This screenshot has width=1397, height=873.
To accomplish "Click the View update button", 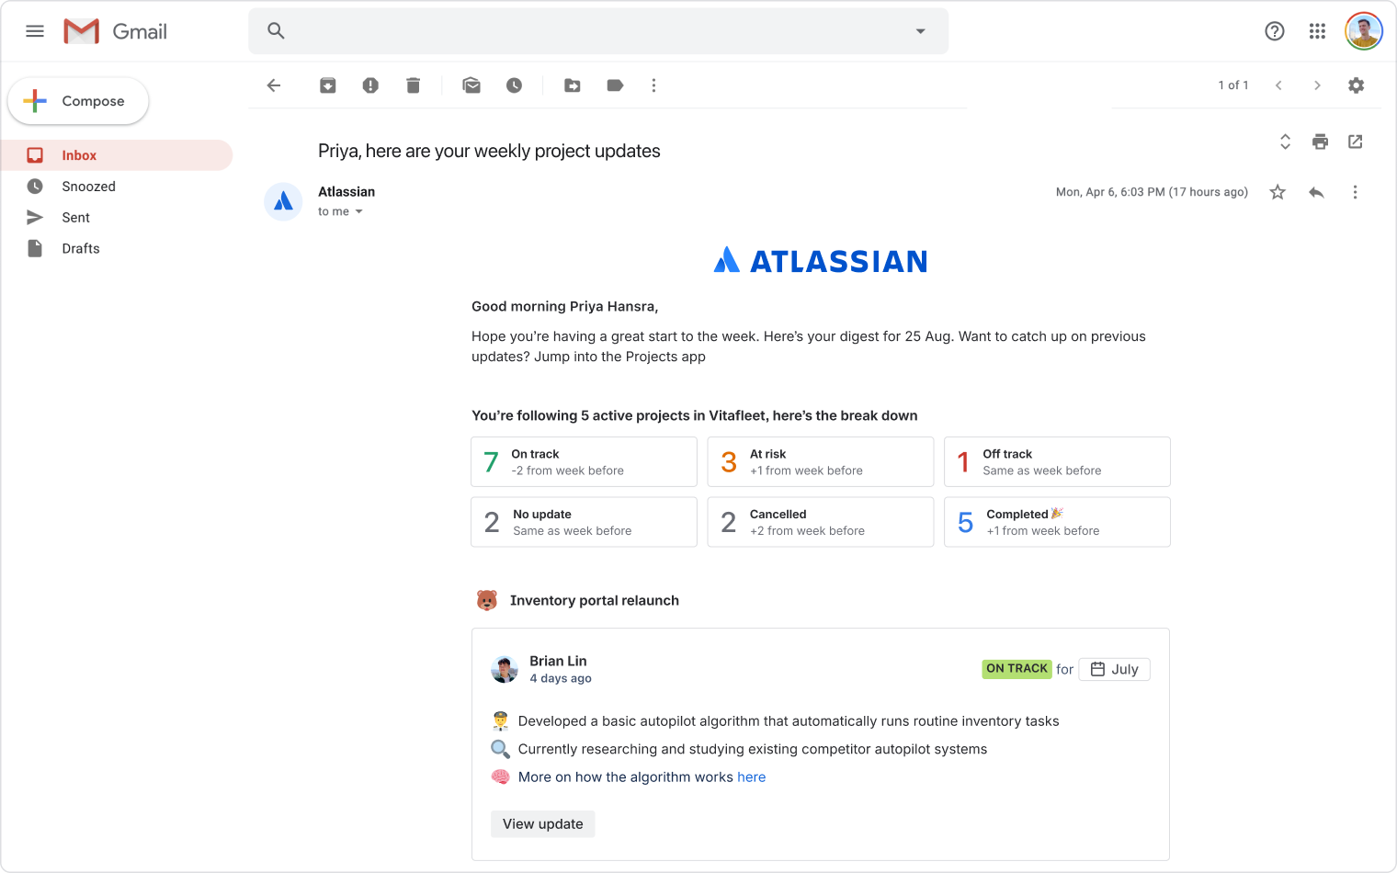I will (x=542, y=824).
